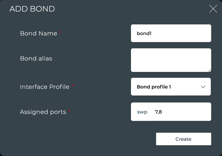Open the Interface Profile dropdown

[171, 87]
